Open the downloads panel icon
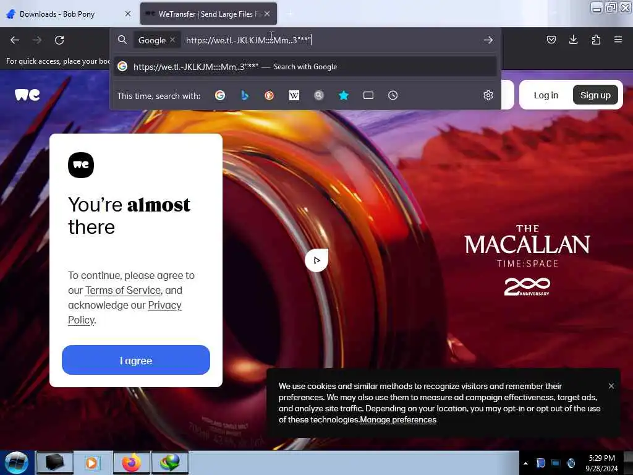 click(573, 40)
